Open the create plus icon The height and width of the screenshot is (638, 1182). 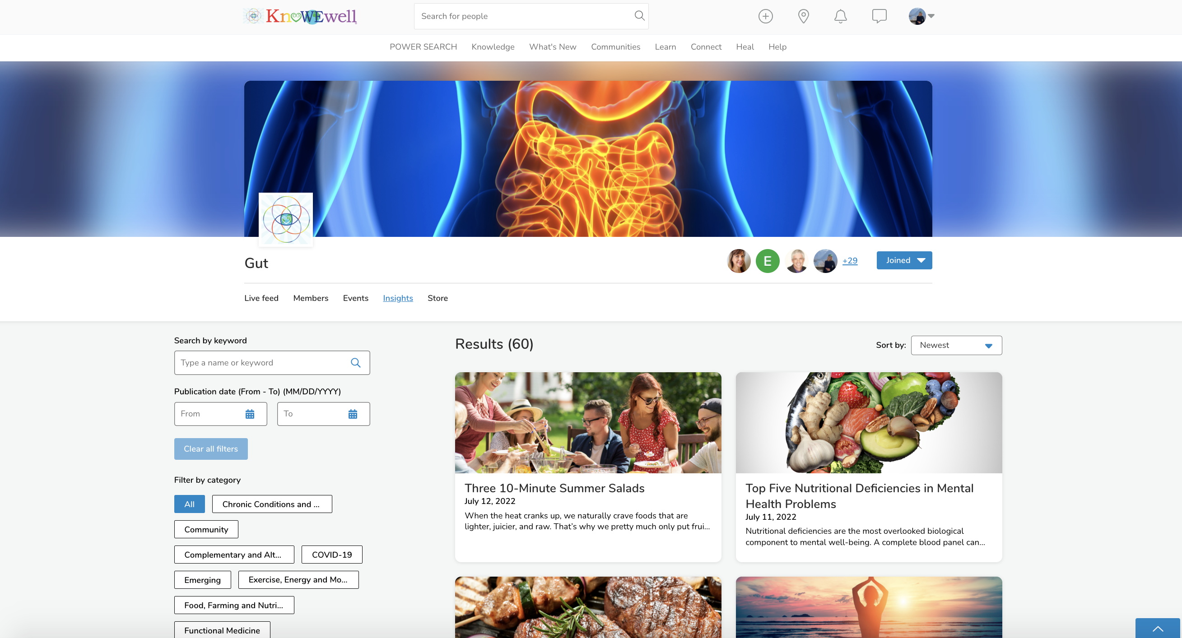coord(765,16)
